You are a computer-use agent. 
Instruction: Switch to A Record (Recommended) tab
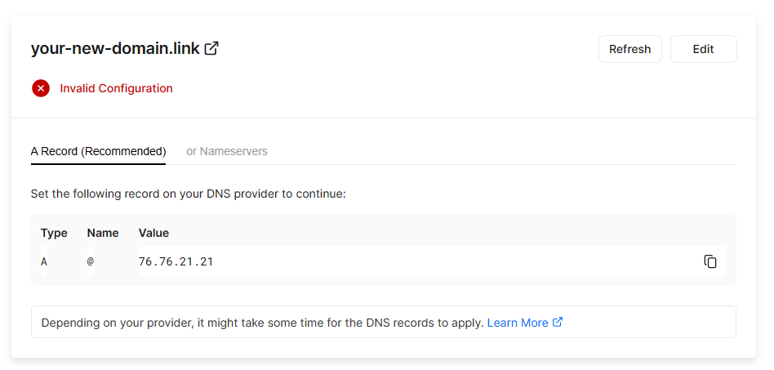[x=98, y=151]
